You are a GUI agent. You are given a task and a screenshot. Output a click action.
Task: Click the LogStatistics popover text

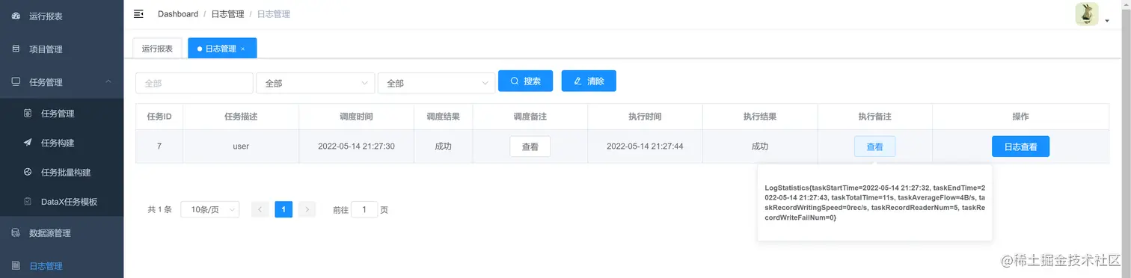(874, 203)
